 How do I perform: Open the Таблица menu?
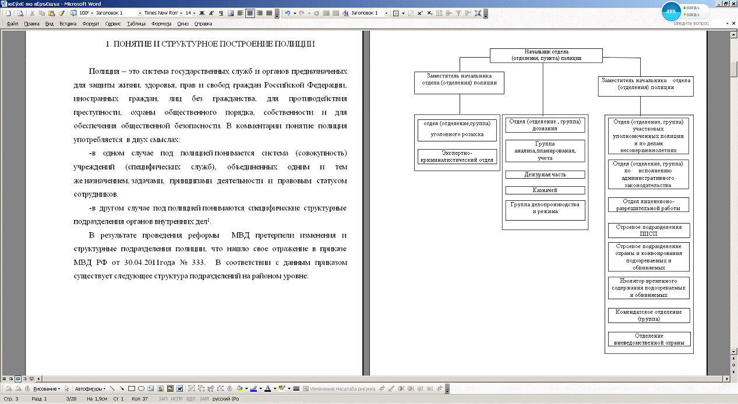(x=136, y=24)
